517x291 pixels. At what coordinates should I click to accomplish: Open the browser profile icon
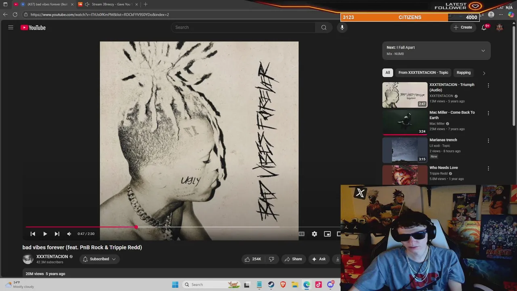coord(491,15)
